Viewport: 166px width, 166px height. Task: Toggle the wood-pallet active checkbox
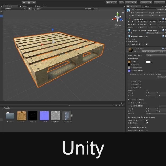click(133, 10)
